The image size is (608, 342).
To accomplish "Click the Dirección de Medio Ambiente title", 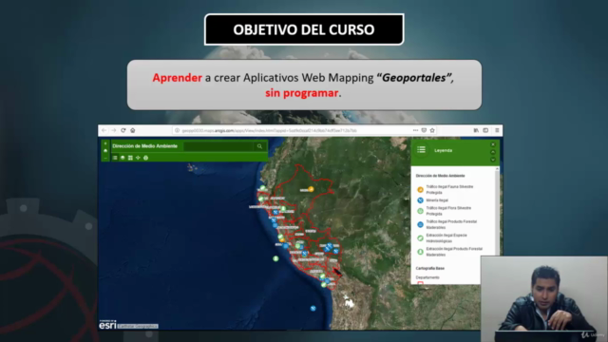I will [144, 146].
